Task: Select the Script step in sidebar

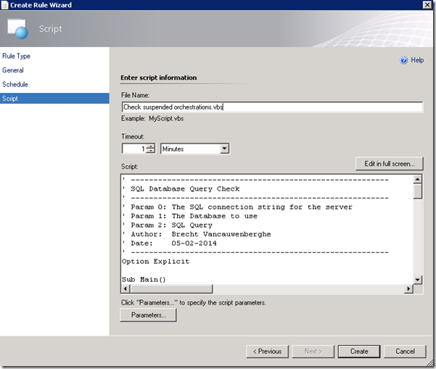Action: coord(12,99)
